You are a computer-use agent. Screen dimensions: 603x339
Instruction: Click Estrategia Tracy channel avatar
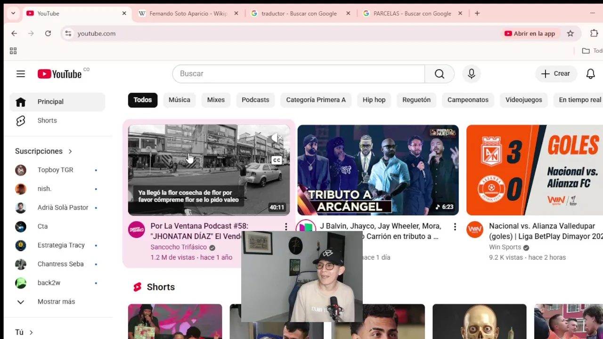tap(21, 245)
